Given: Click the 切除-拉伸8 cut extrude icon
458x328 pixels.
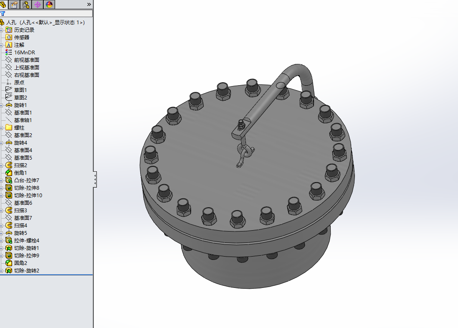Looking at the screenshot, I should (9, 188).
